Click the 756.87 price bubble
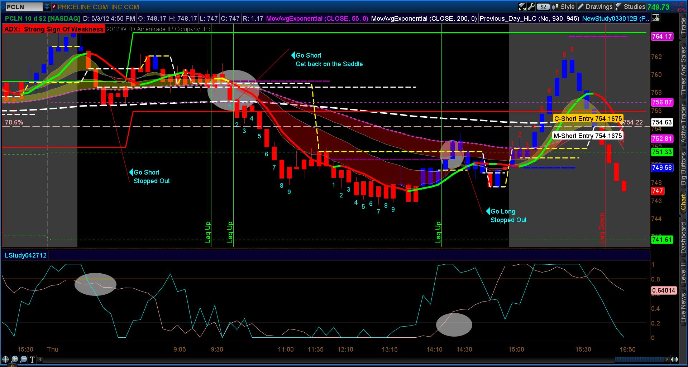 [x=662, y=102]
